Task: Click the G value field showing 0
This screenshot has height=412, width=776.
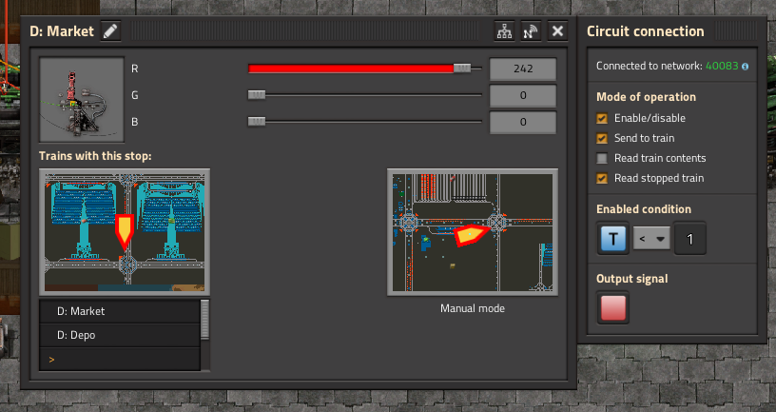Action: point(523,95)
